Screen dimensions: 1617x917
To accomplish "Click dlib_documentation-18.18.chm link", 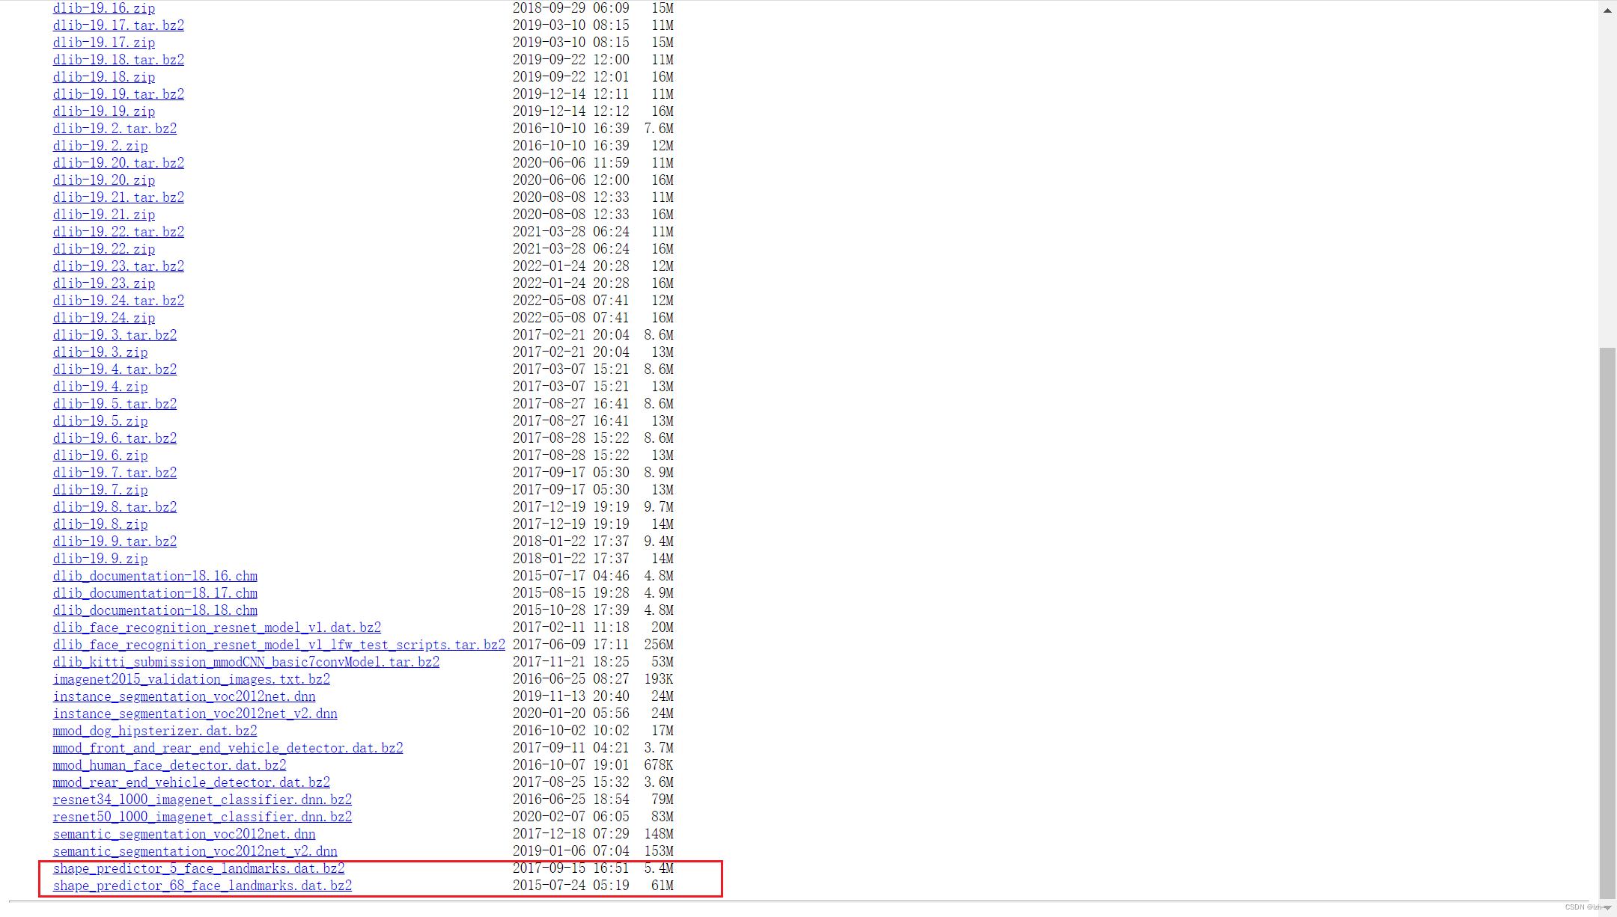I will coord(155,610).
